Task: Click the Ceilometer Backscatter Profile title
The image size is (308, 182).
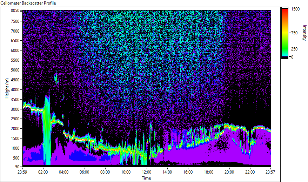Action: 28,3
